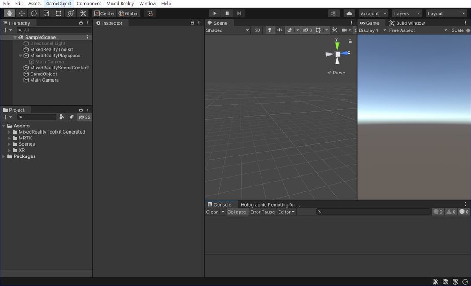
Task: Click the Search by Label tag icon
Action: (71, 117)
